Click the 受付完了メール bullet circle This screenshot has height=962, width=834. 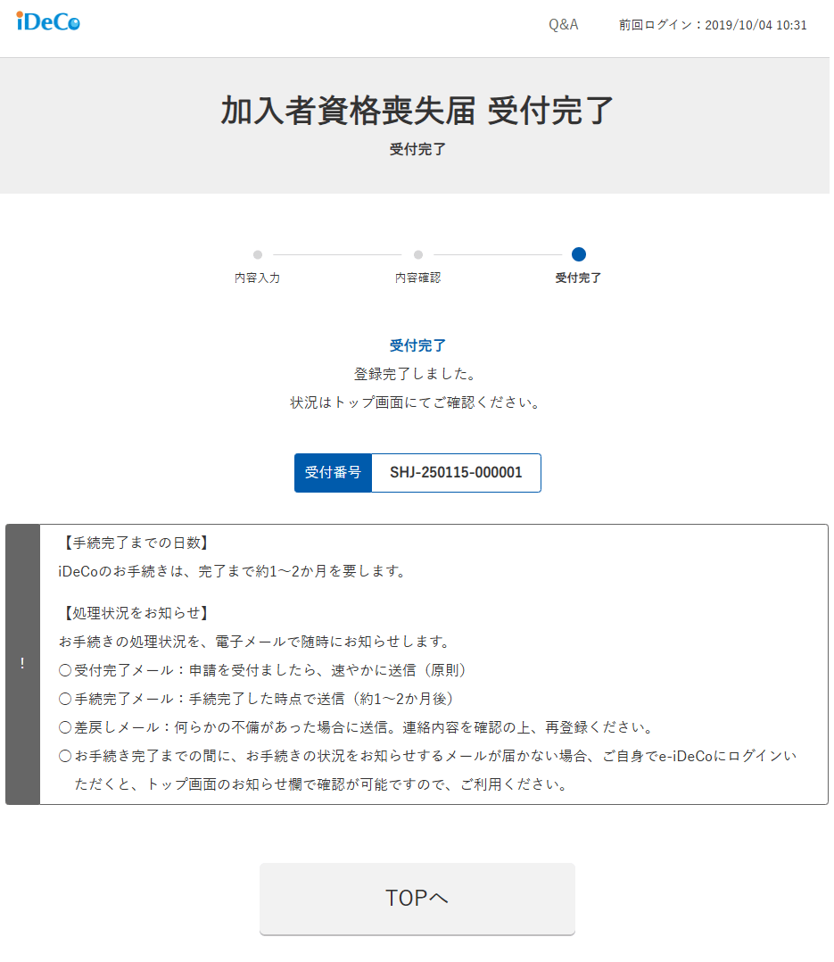pos(65,670)
